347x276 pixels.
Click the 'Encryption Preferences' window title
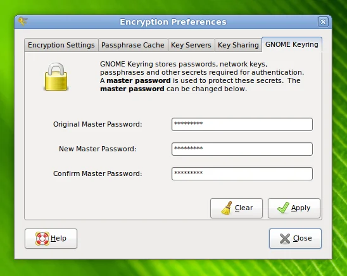click(x=173, y=22)
